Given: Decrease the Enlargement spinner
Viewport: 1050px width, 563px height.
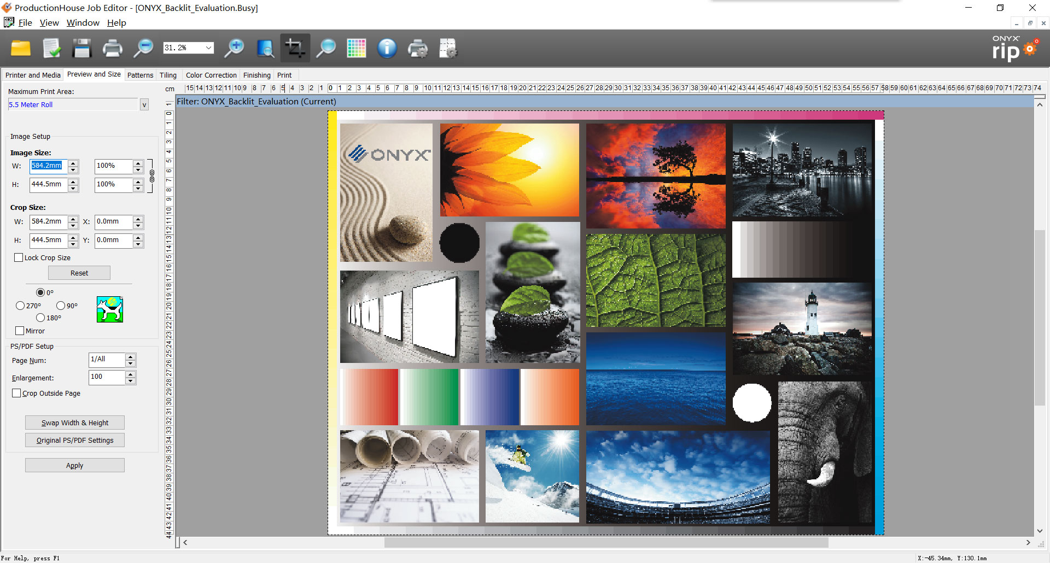Looking at the screenshot, I should [x=130, y=381].
